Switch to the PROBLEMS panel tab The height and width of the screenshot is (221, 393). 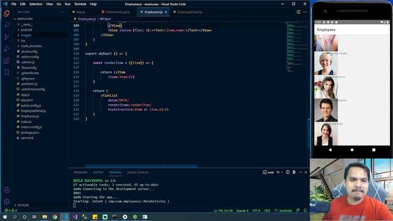[80, 173]
